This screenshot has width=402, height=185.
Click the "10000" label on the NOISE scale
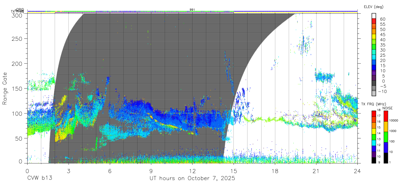tap(394, 120)
